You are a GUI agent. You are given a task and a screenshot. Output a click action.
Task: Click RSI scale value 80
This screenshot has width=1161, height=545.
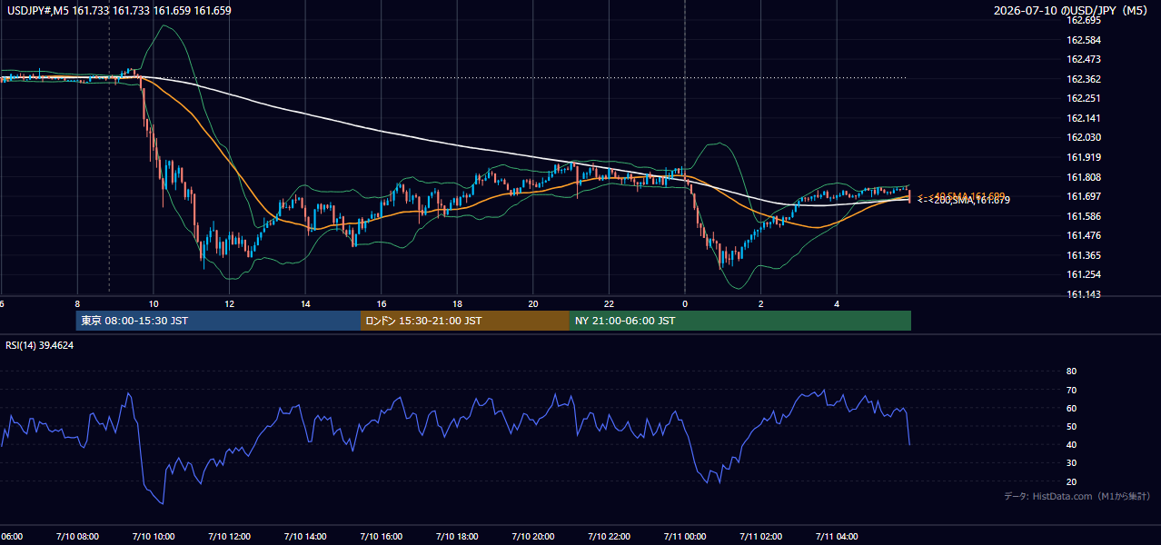click(1071, 372)
